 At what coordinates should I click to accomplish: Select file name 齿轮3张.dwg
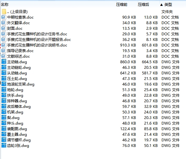18,146
